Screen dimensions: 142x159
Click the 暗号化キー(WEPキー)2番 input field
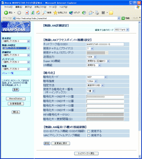(105, 101)
